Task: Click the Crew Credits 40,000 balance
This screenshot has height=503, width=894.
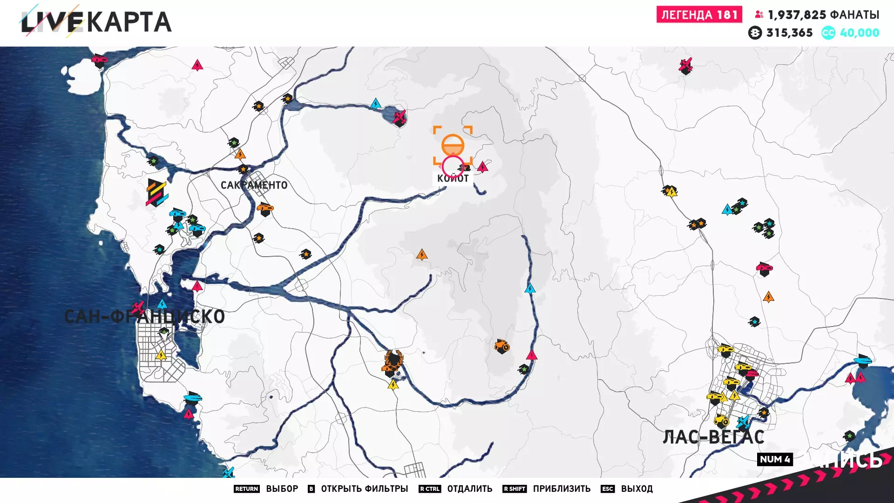Action: coord(859,33)
